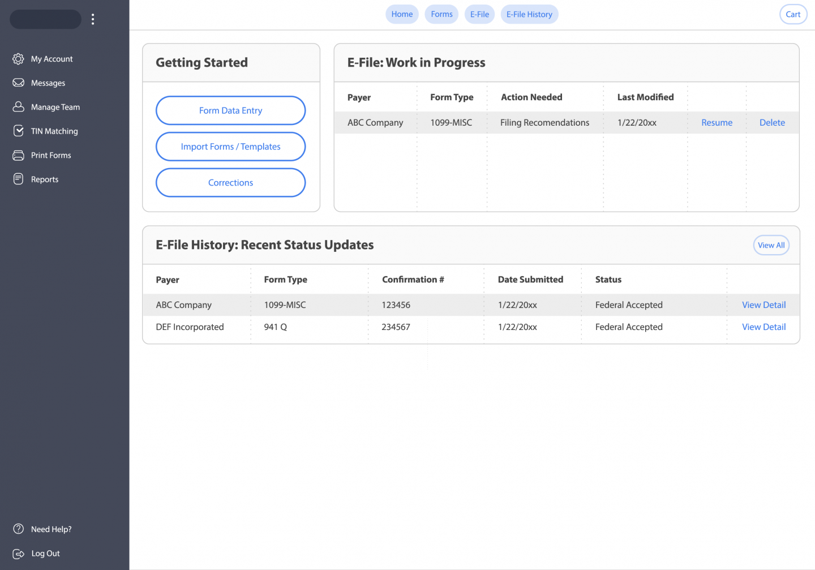
Task: Open the Cart button
Action: 793,14
